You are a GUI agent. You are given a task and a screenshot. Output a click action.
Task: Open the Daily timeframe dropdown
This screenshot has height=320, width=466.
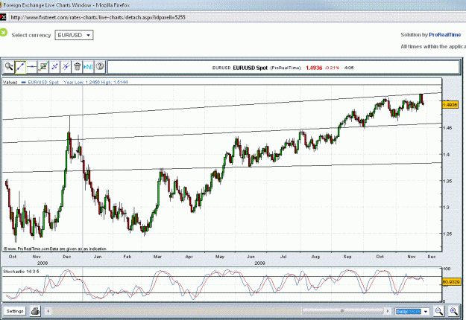(412, 311)
